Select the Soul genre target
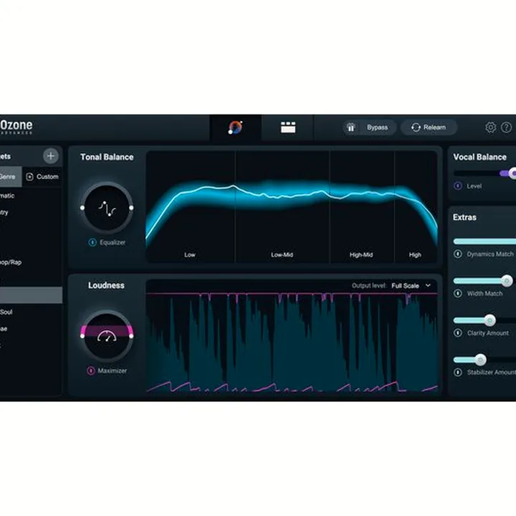Image resolution: width=516 pixels, height=516 pixels. [31, 312]
